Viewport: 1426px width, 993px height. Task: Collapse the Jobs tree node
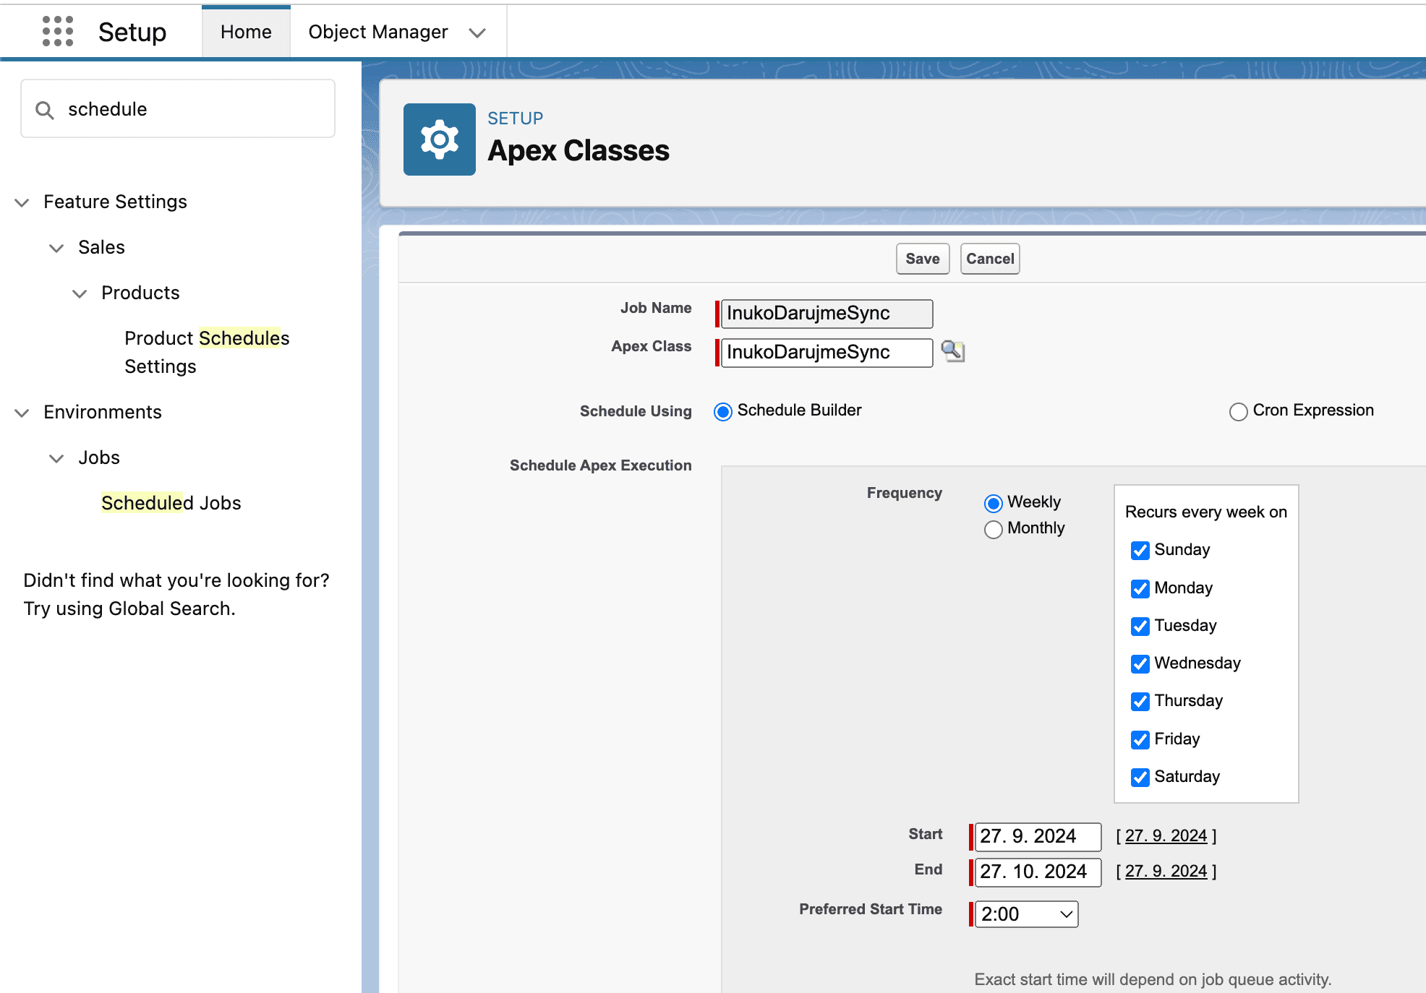56,458
